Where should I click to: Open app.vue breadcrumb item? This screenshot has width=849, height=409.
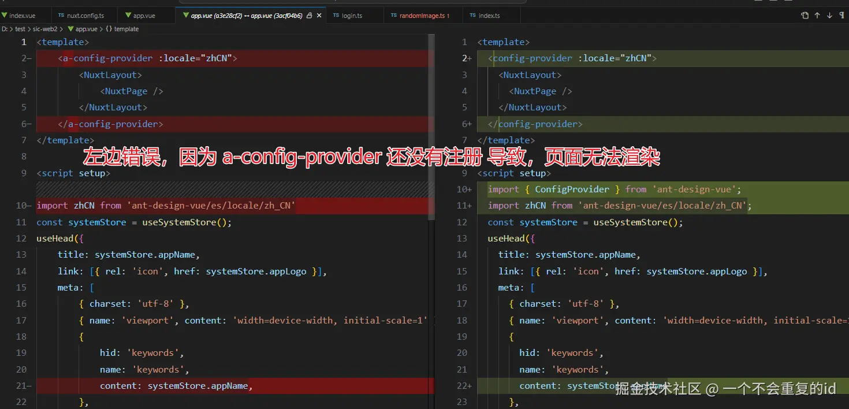pyautogui.click(x=86, y=29)
